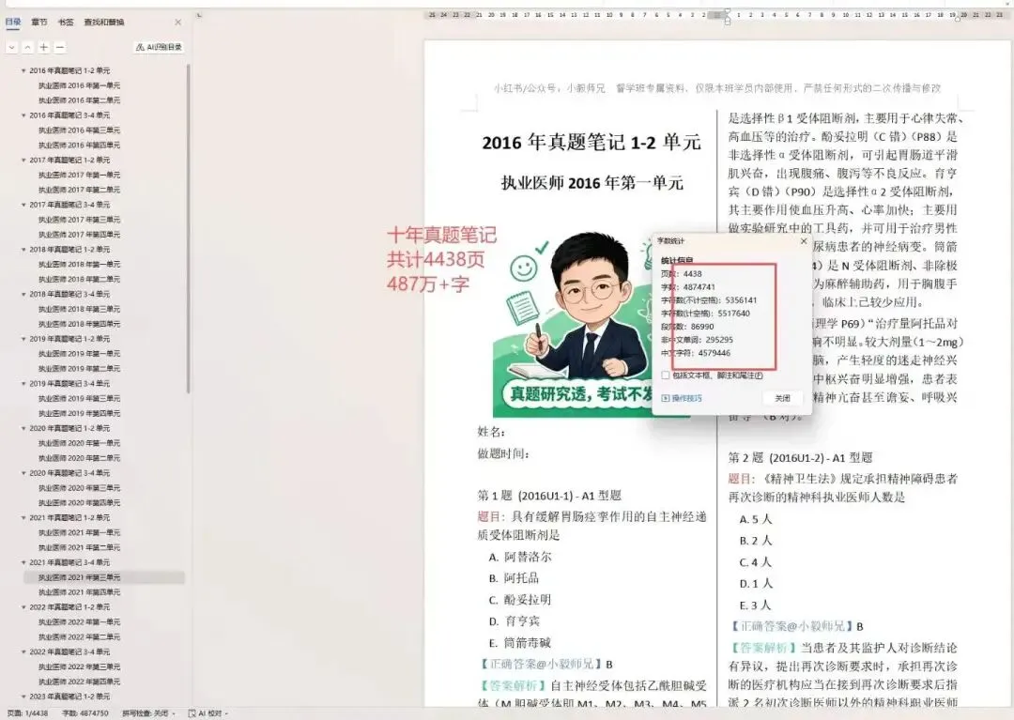This screenshot has width=1014, height=720.
Task: Click answer option E. 筒箭毒碱
Action: click(519, 642)
